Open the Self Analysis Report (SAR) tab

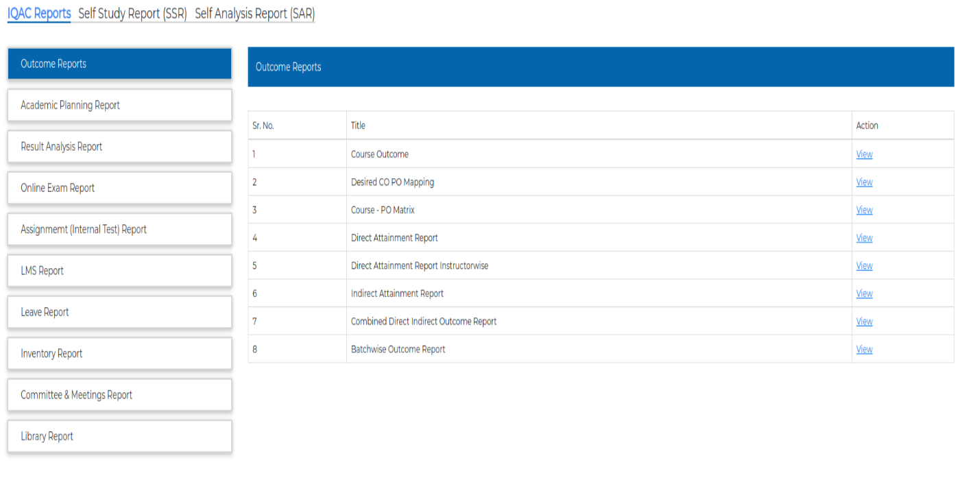pos(254,13)
